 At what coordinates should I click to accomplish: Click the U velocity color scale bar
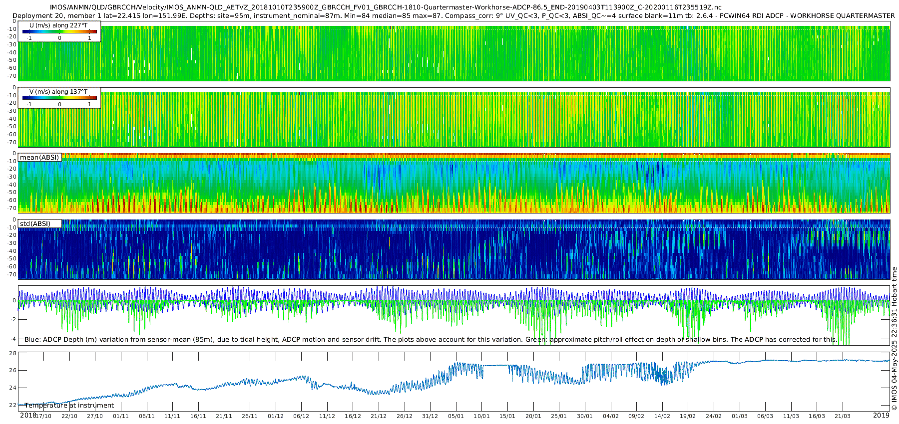[x=59, y=31]
